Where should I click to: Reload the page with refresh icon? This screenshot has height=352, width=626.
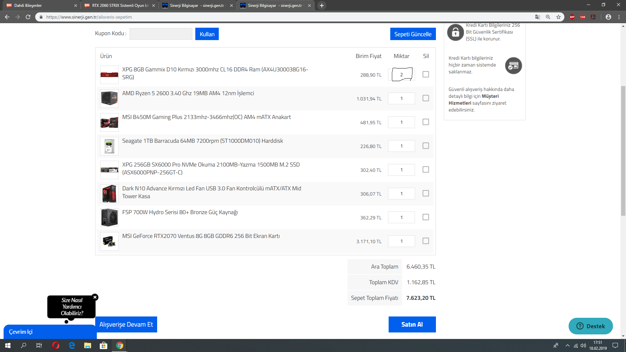point(28,17)
